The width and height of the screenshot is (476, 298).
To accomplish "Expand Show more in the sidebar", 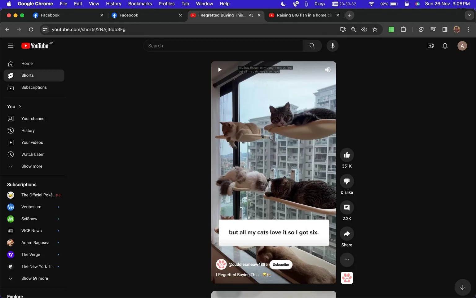I will tap(31, 166).
